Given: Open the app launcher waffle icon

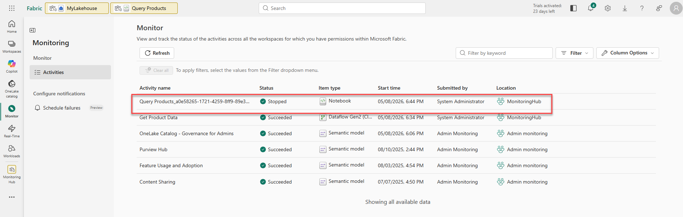Looking at the screenshot, I should click(12, 8).
